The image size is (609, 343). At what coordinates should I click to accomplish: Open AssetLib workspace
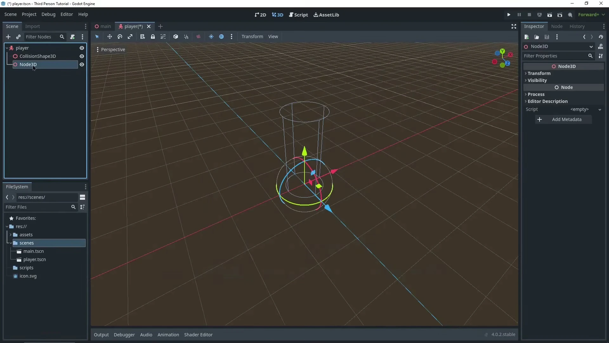(x=326, y=15)
